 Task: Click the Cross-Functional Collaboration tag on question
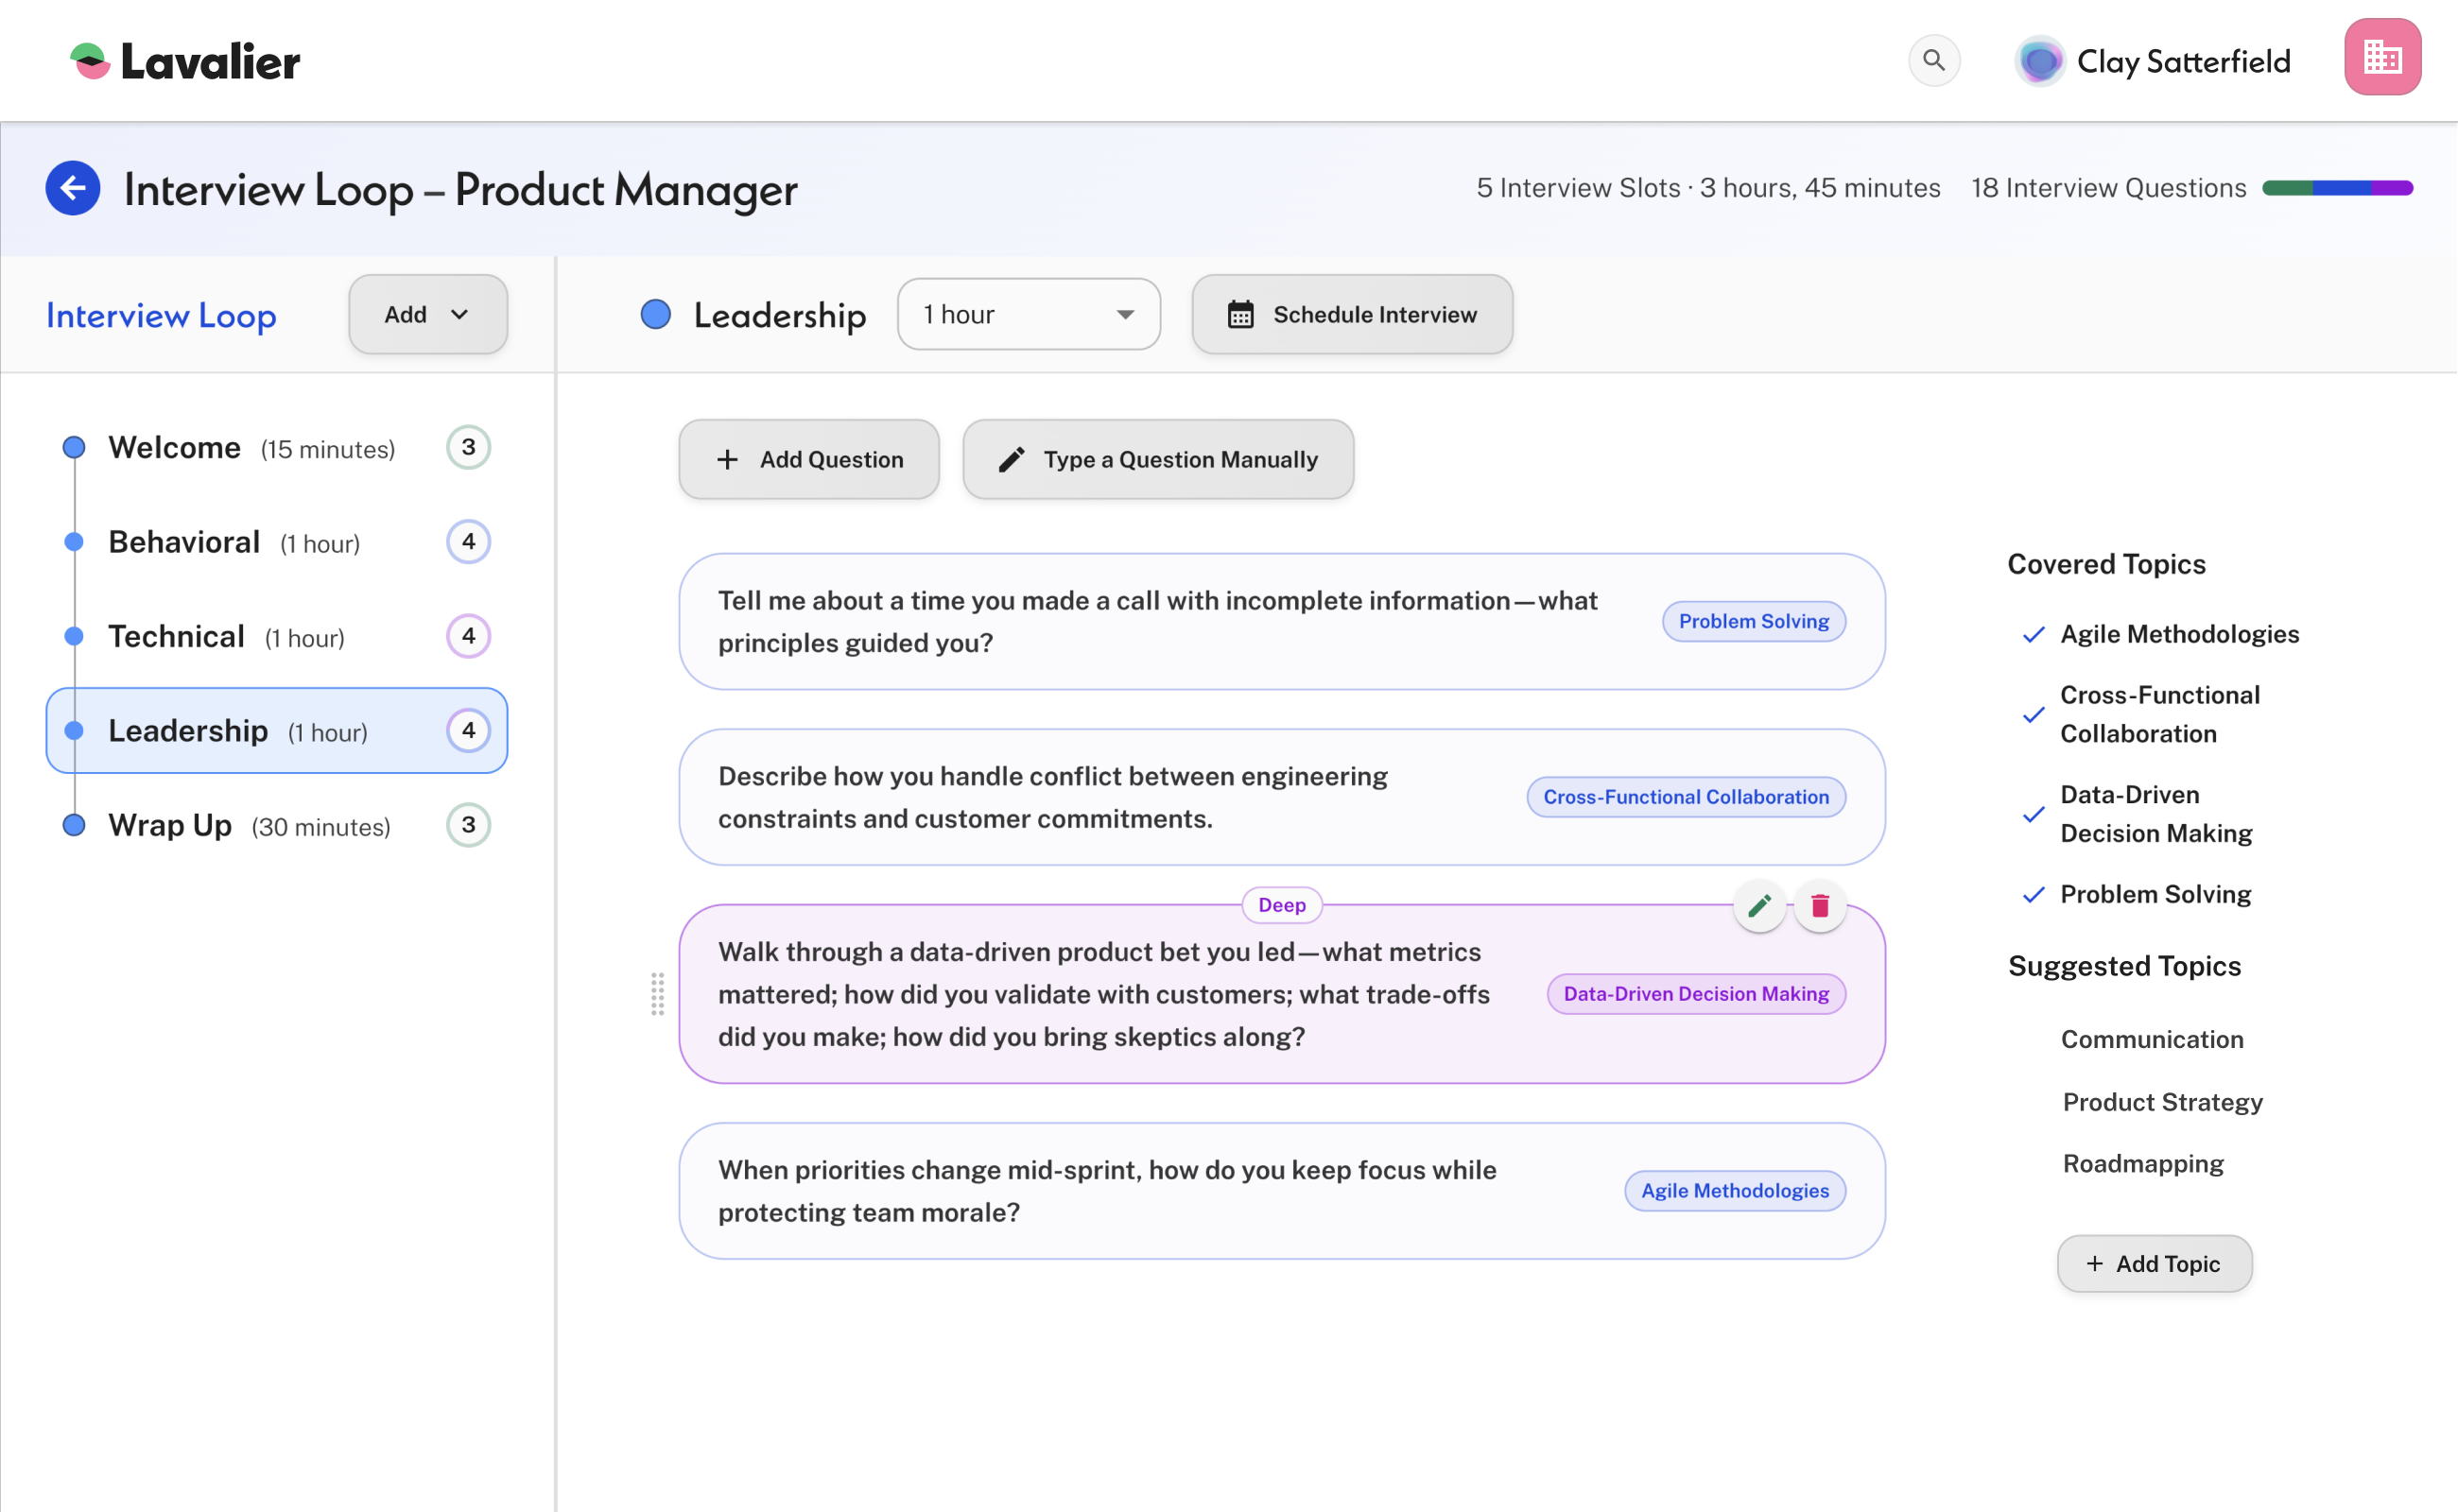(x=1686, y=797)
